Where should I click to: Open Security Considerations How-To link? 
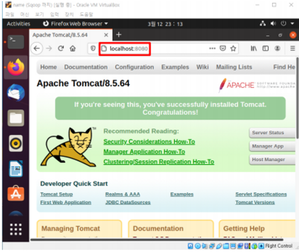[149, 141]
